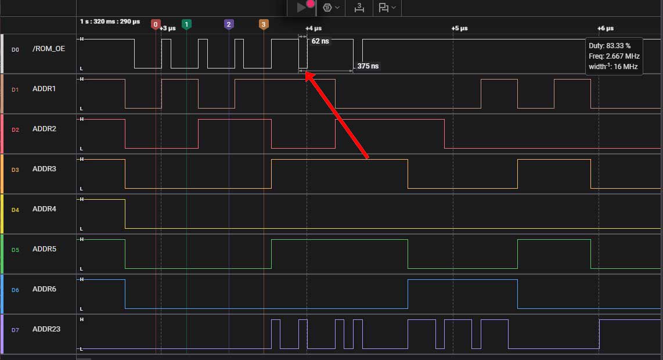Screen dimensions: 663x360
Task: Click the blue color strip of ADDR6
Action: click(x=2, y=294)
